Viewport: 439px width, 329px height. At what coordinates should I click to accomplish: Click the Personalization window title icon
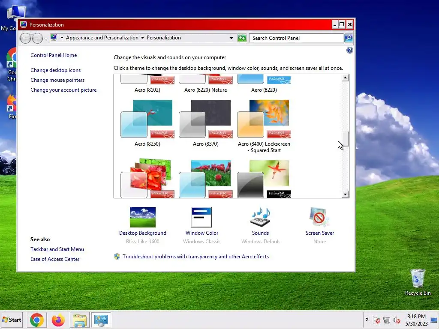[x=24, y=24]
